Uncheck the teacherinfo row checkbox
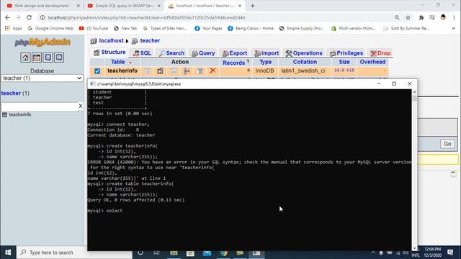This screenshot has height=259, width=461. point(97,71)
